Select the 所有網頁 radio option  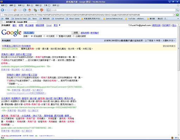pyautogui.click(x=32, y=36)
